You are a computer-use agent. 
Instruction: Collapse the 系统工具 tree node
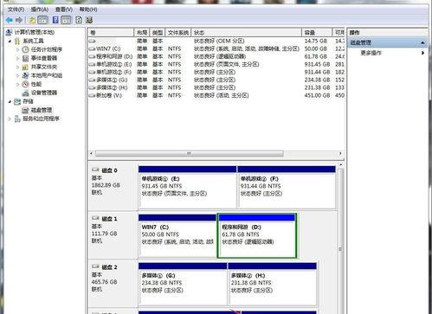(x=10, y=41)
